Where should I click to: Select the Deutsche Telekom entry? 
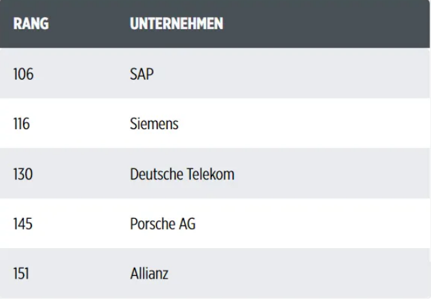coord(182,174)
